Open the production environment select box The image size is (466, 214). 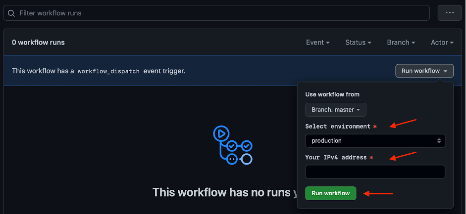click(375, 141)
